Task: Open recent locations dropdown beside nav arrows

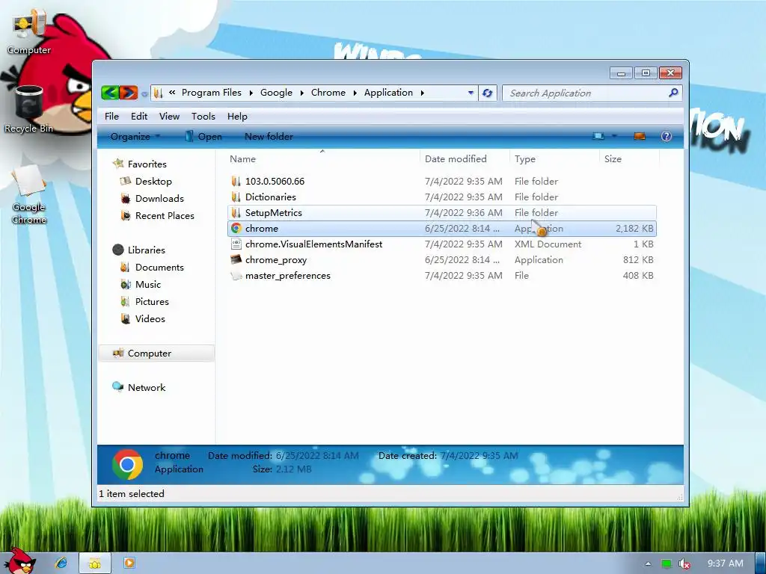Action: click(x=144, y=93)
